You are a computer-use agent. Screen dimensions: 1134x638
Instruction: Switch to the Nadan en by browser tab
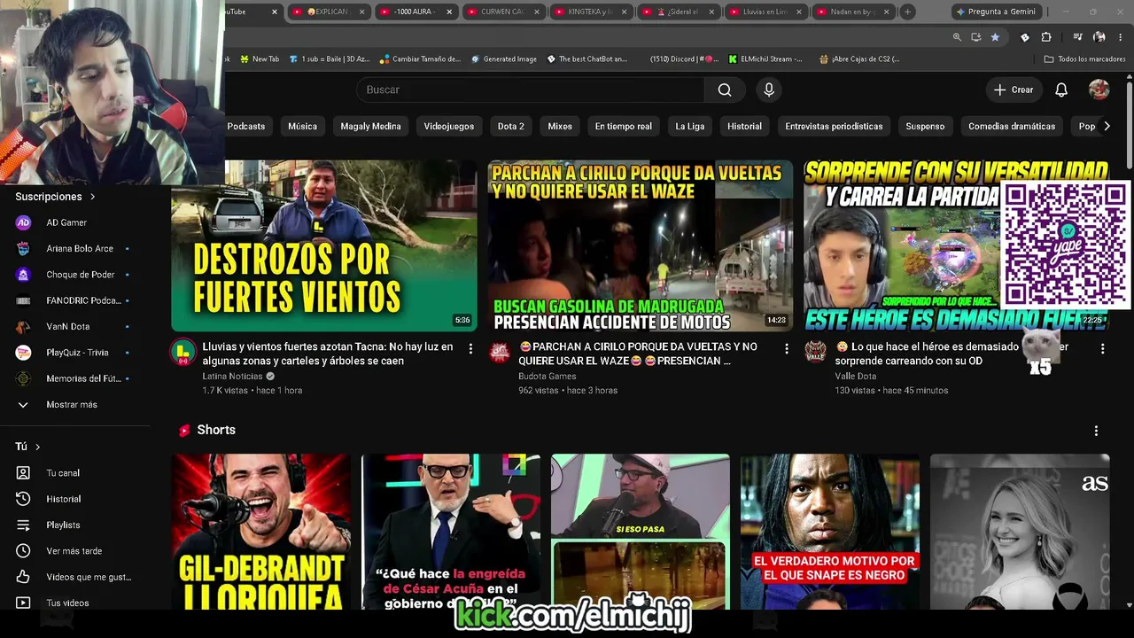point(851,12)
